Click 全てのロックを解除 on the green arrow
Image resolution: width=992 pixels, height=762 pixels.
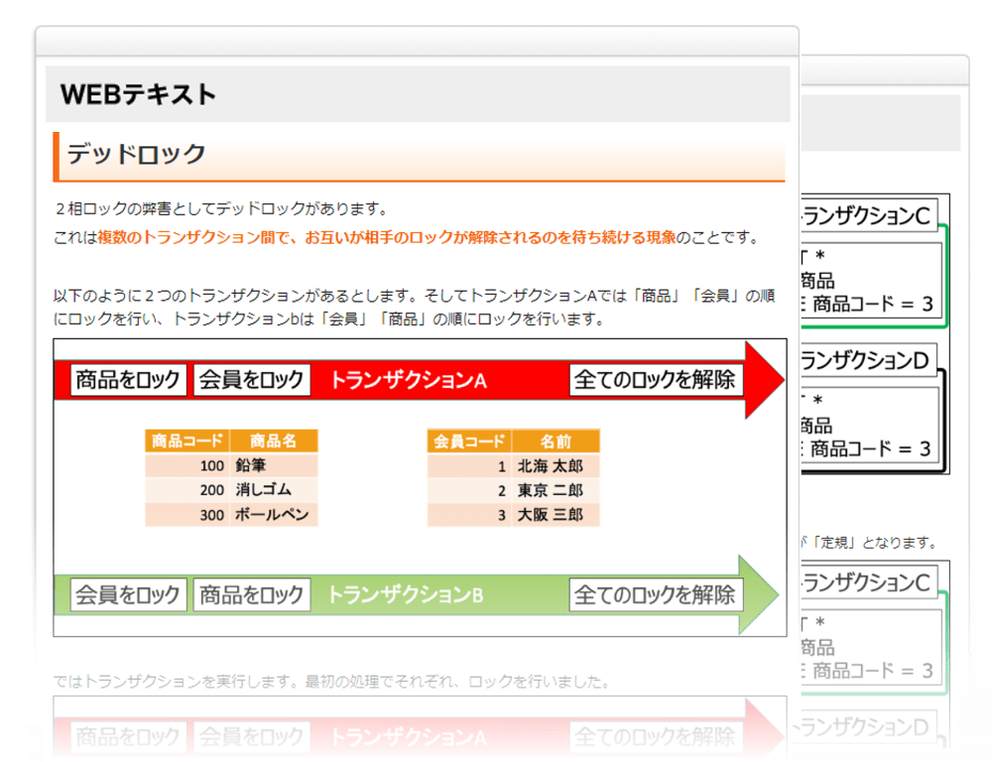point(656,594)
